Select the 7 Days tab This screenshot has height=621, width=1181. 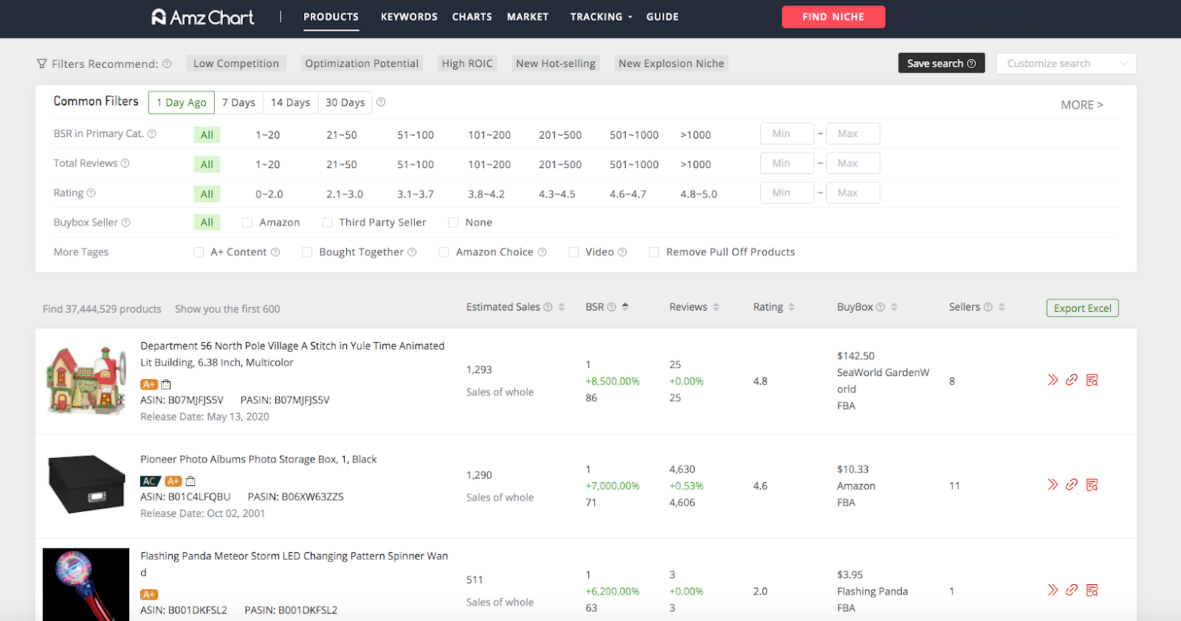[238, 103]
